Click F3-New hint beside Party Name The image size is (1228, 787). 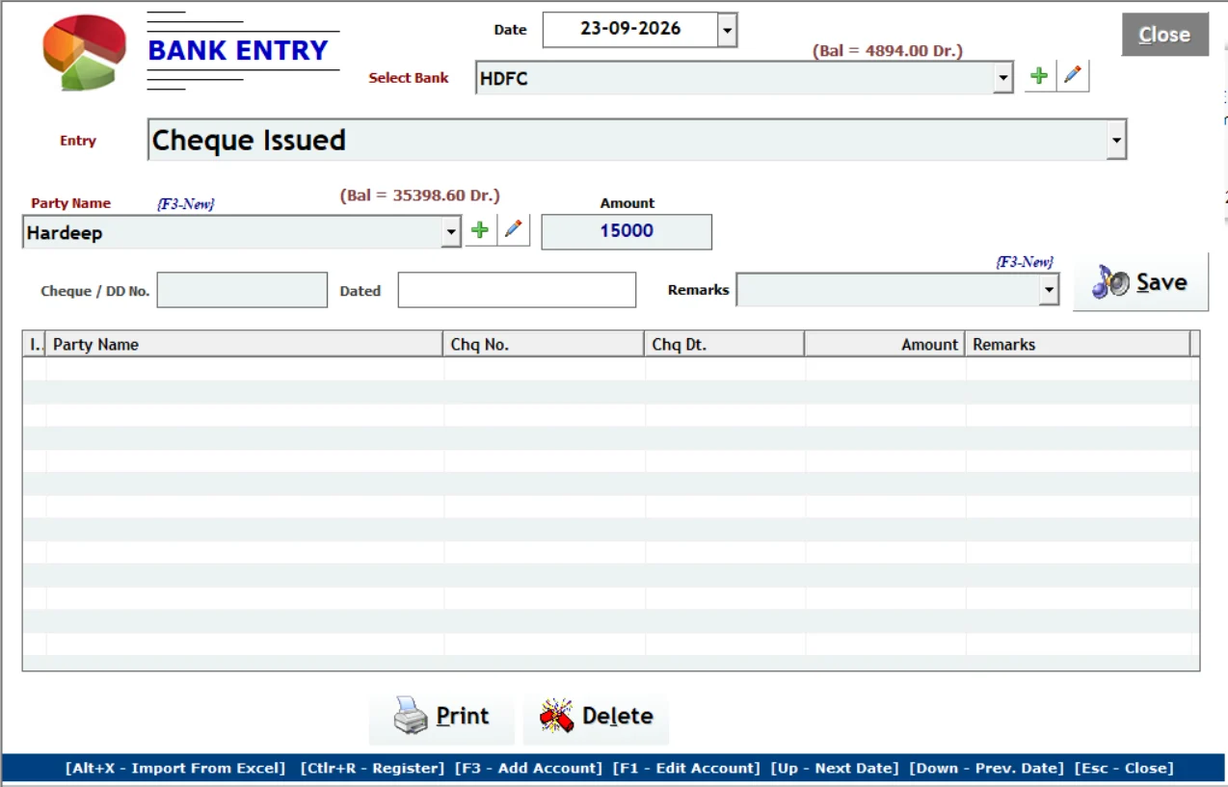[x=186, y=204]
